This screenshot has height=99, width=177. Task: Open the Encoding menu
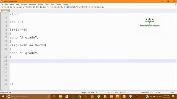pos(24,4)
